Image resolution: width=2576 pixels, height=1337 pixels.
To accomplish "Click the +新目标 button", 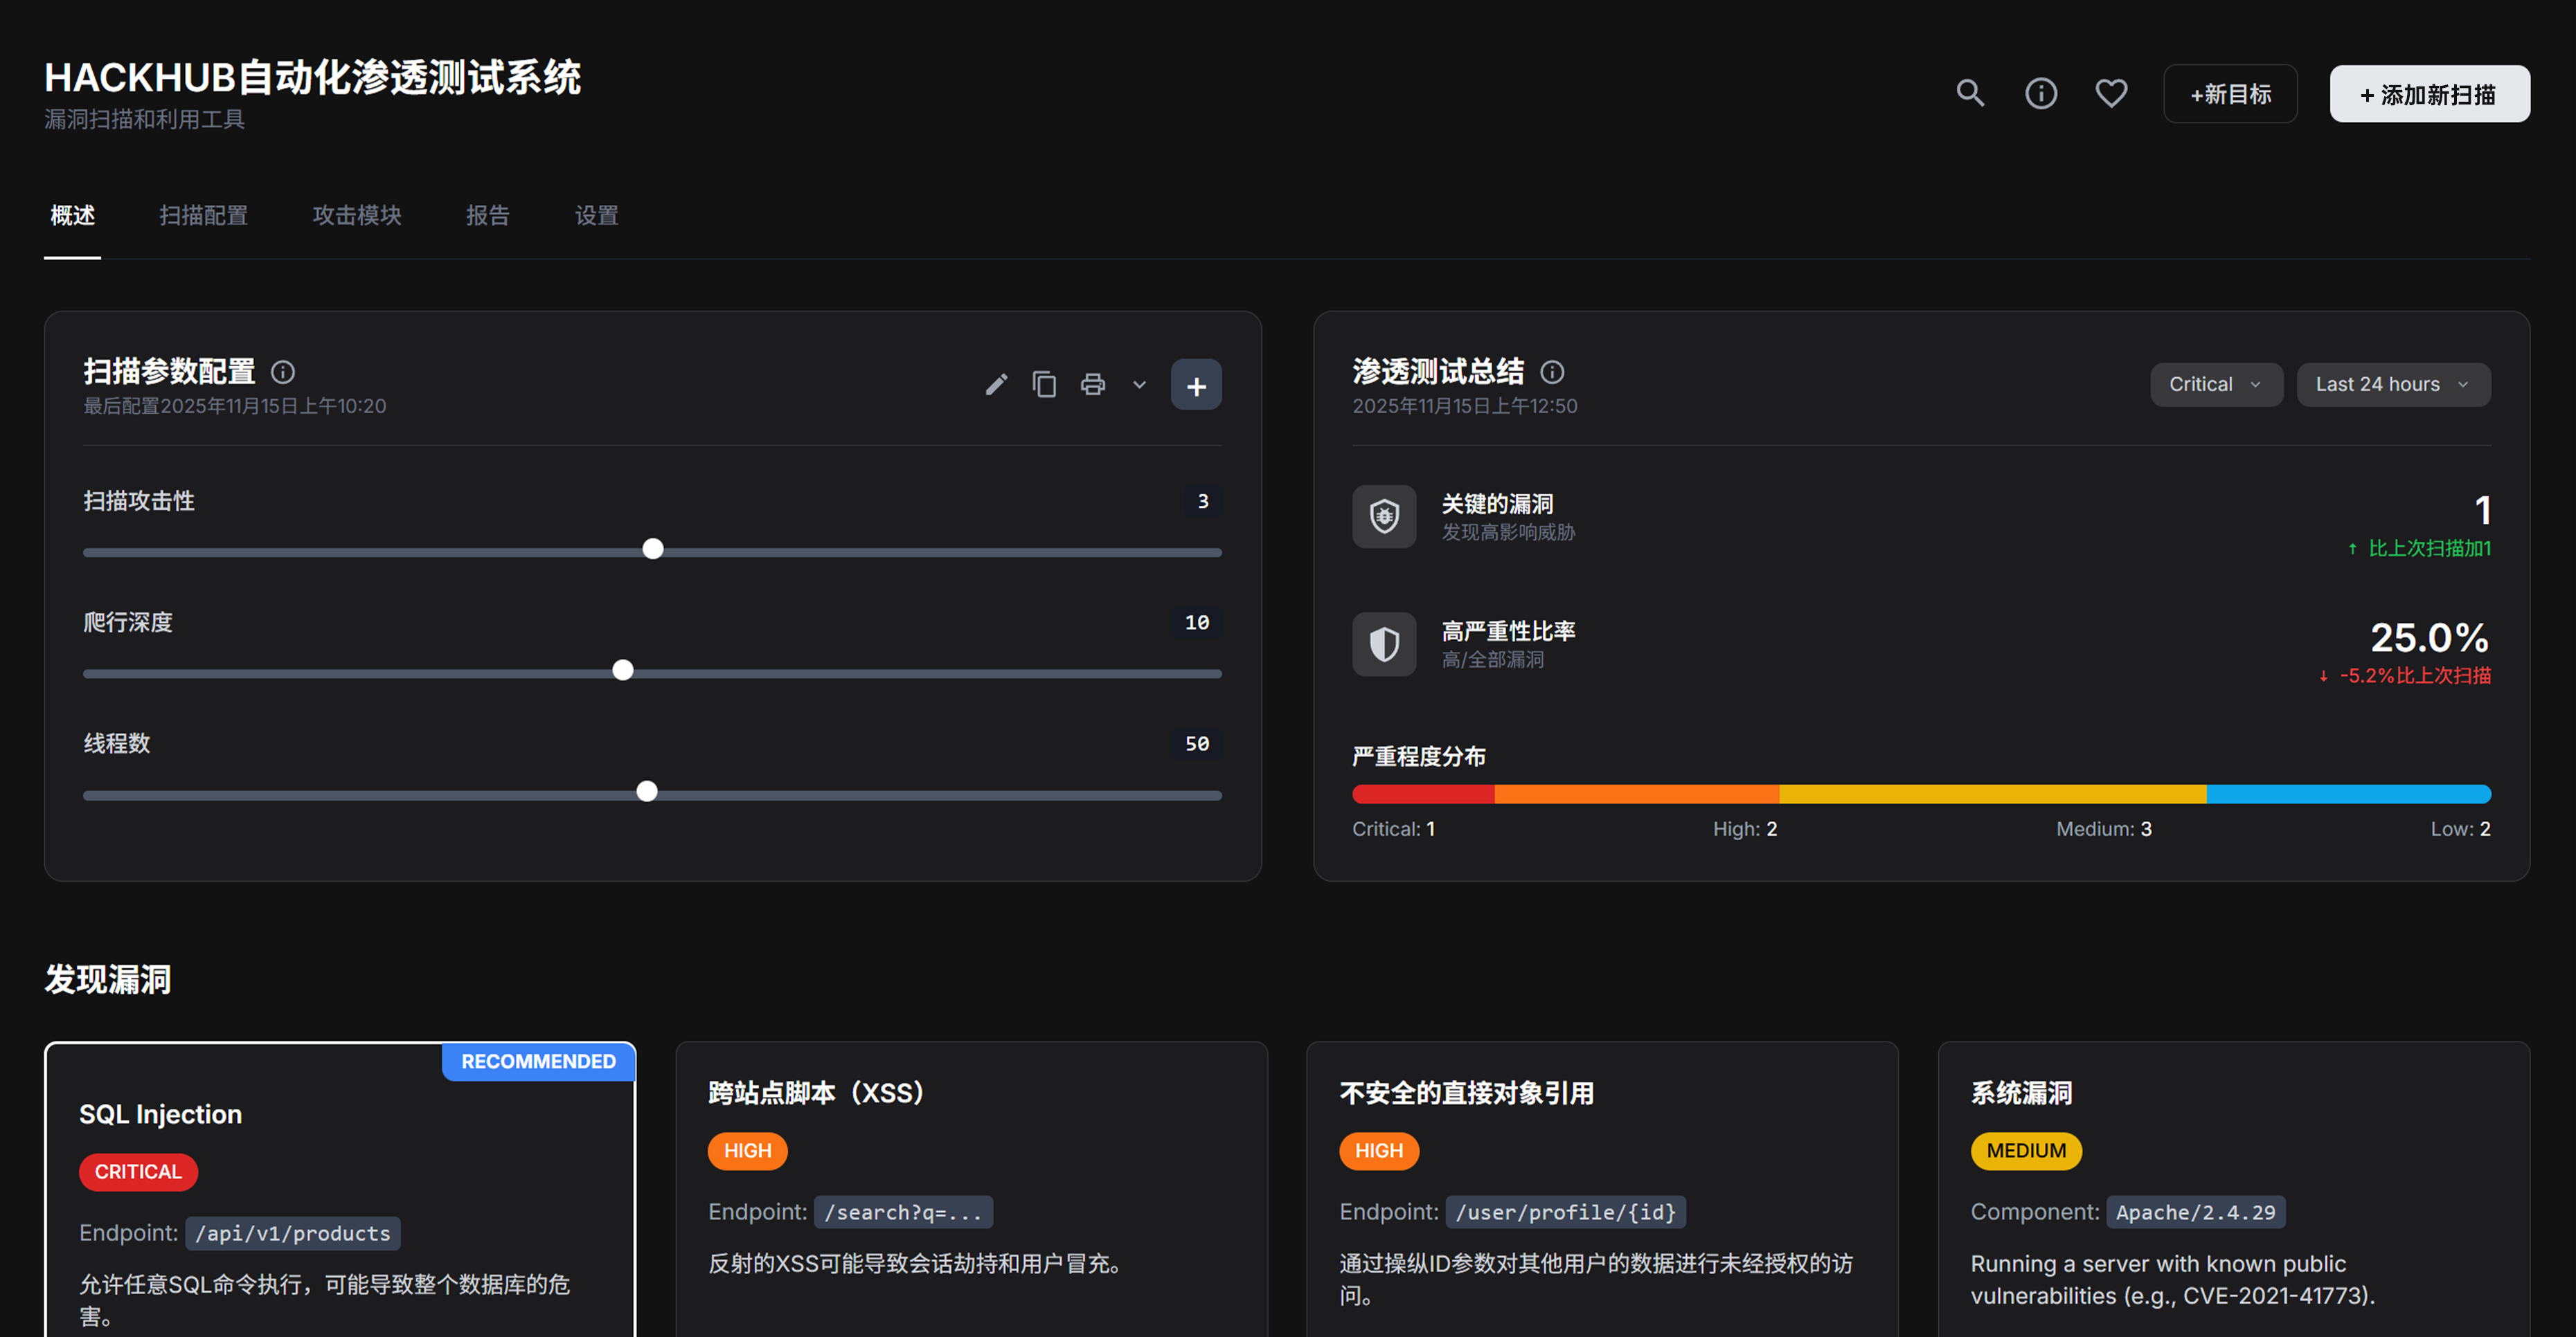I will 2230,93.
